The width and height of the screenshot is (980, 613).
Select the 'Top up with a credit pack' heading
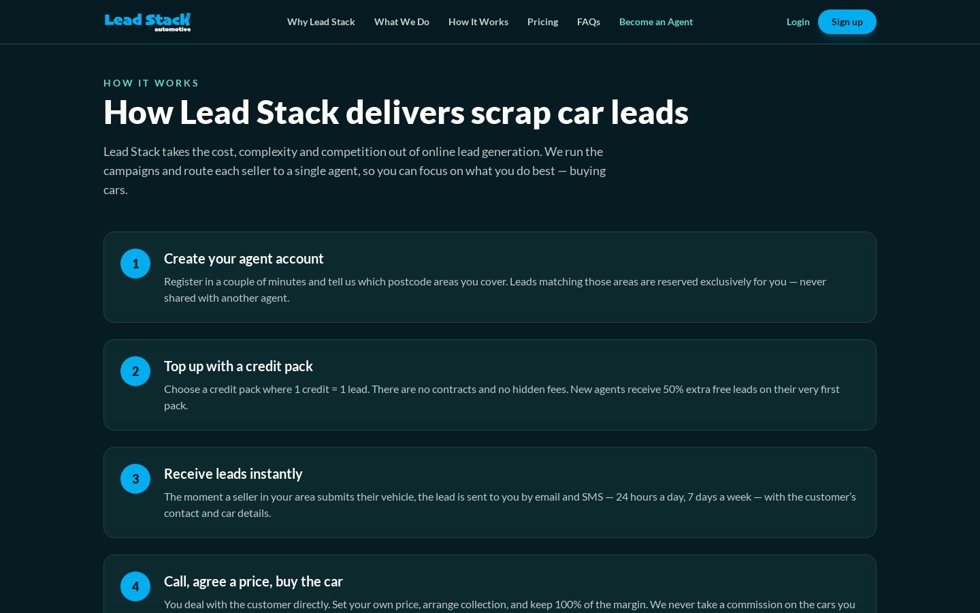[x=238, y=366]
